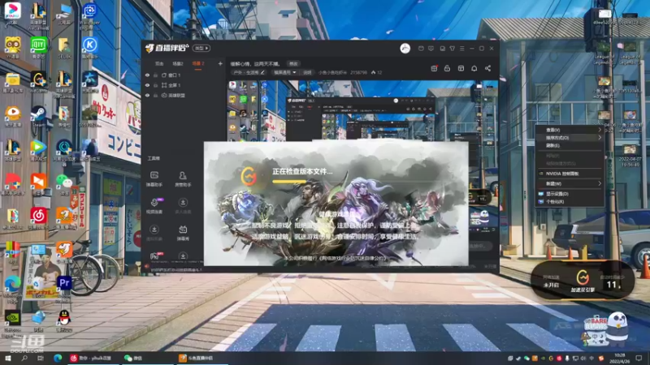Image resolution: width=650 pixels, height=365 pixels.
Task: Click the stream title text 缓解心情
Action: tap(255, 64)
